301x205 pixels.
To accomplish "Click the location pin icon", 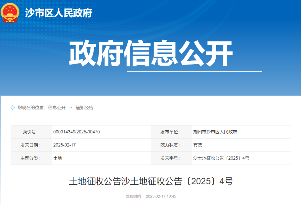I will coord(13,108).
